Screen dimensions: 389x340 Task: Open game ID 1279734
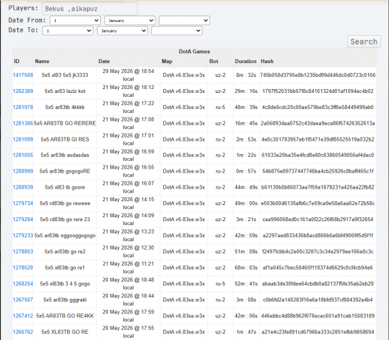23,203
